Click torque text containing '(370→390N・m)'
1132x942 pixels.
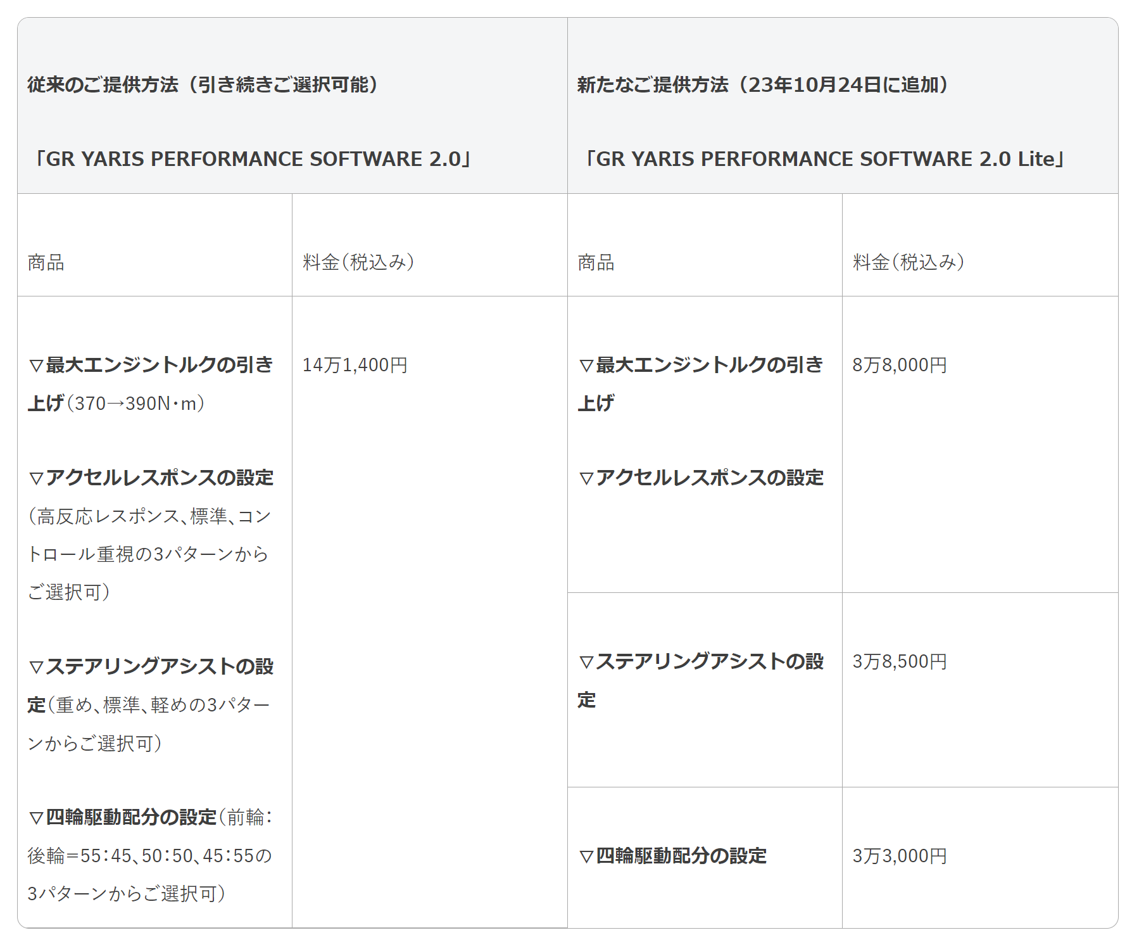click(151, 384)
